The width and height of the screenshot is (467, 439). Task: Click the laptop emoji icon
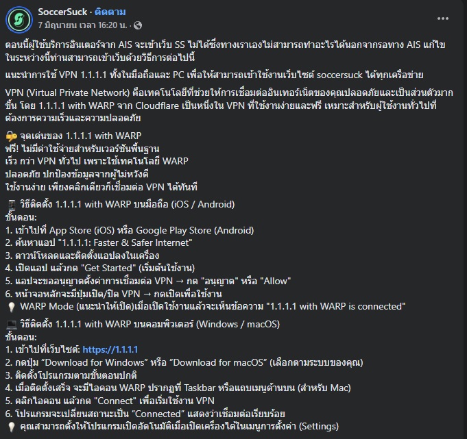click(x=12, y=325)
